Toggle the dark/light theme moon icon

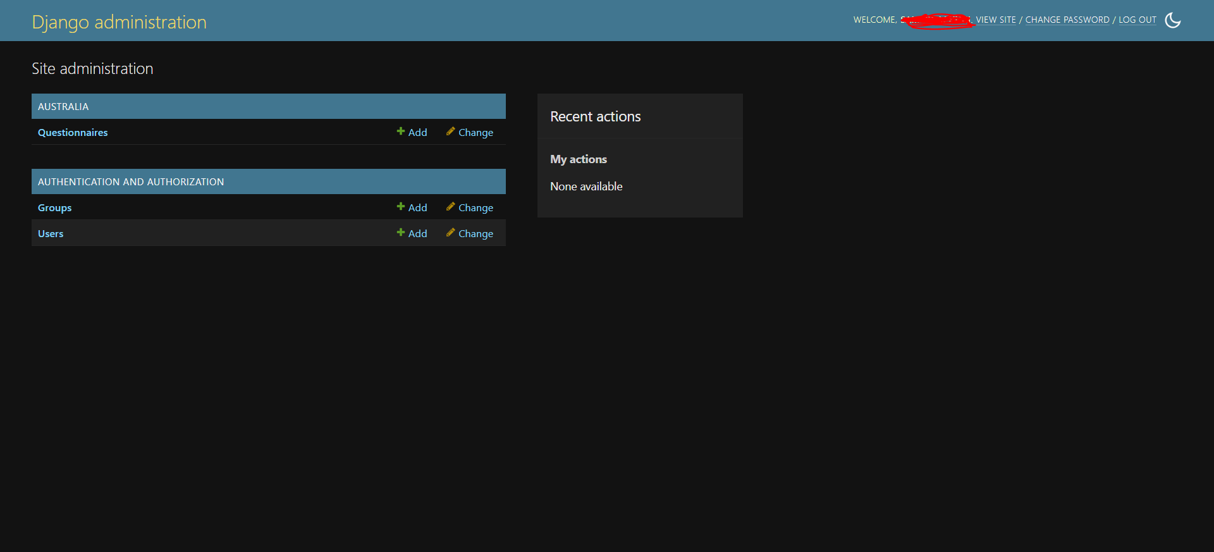[x=1173, y=20]
